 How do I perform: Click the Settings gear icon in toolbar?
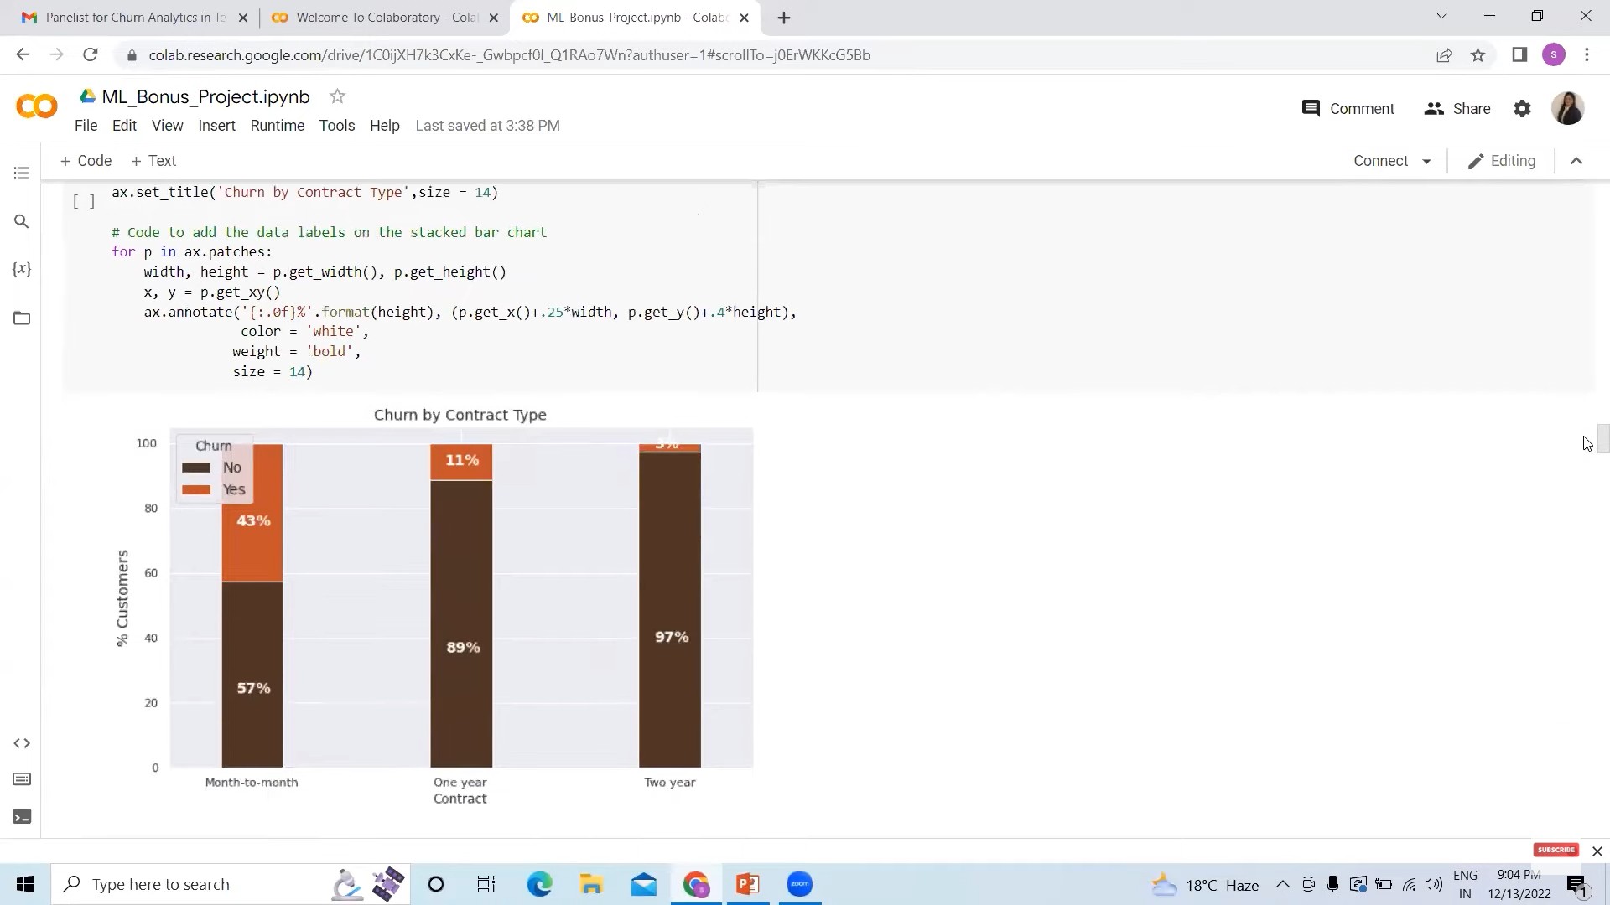tap(1524, 108)
